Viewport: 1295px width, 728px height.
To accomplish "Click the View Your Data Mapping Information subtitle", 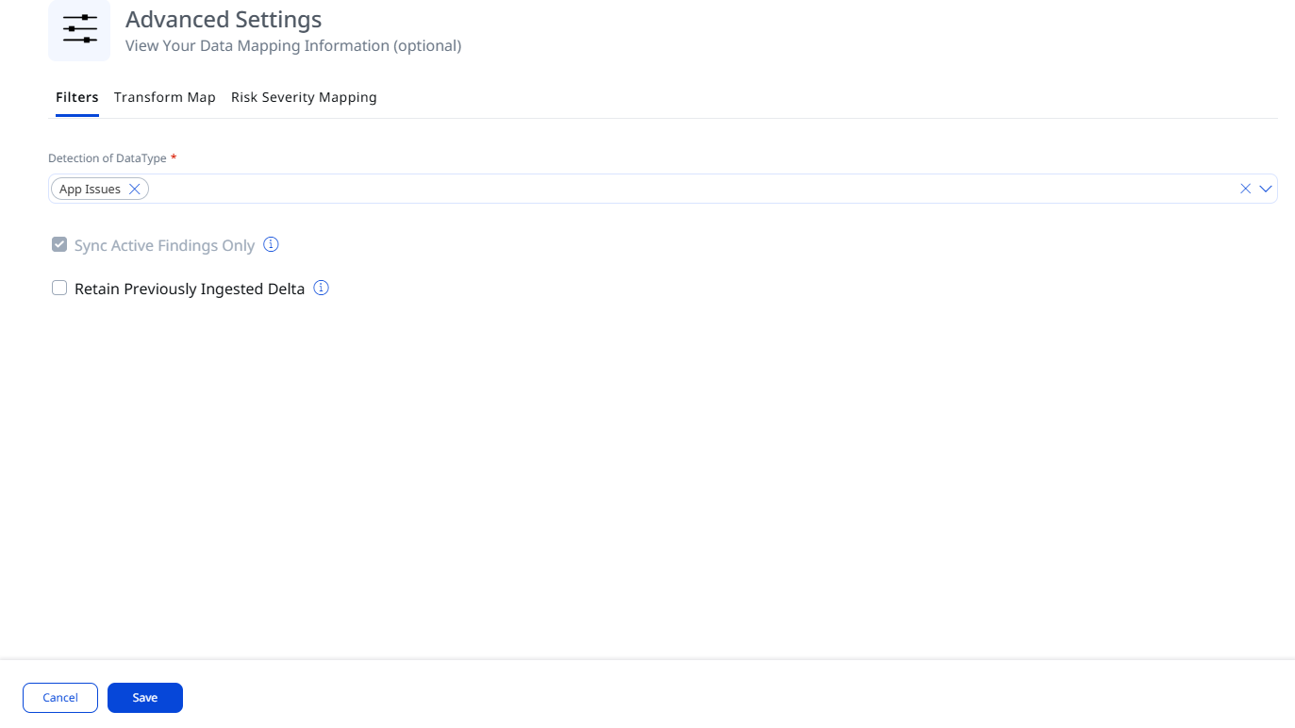I will pyautogui.click(x=293, y=45).
